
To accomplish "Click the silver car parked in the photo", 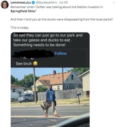I will [x=26, y=98].
